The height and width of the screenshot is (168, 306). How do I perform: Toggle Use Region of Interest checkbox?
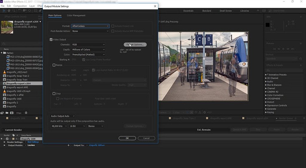[x=58, y=98]
